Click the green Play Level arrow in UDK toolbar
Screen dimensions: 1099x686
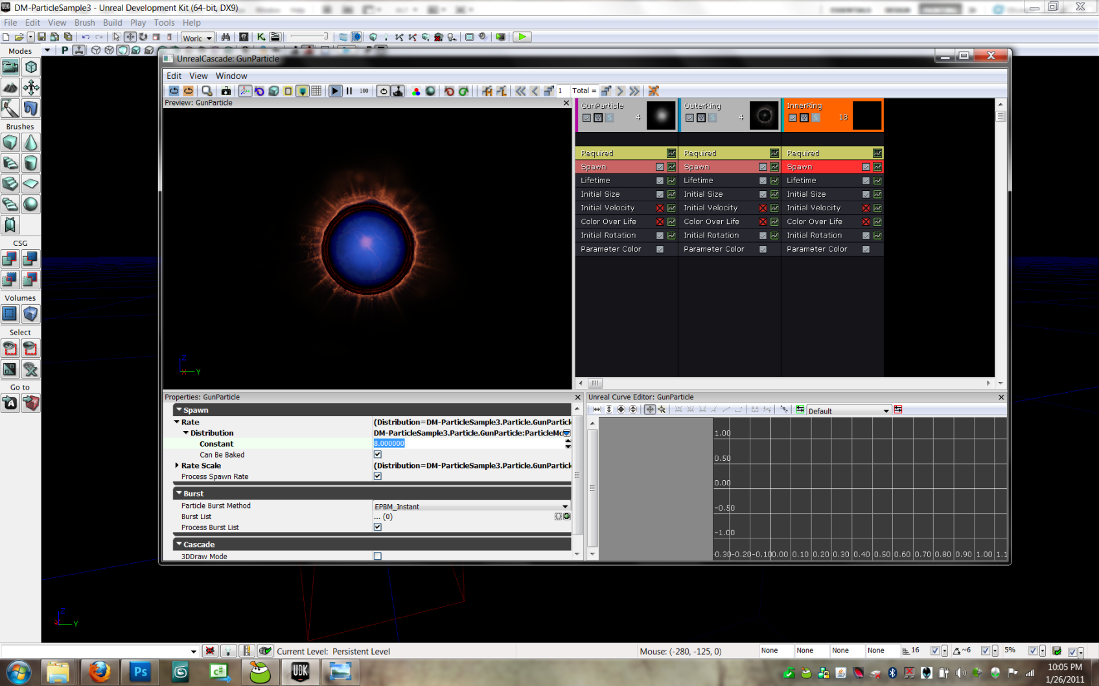pyautogui.click(x=522, y=37)
